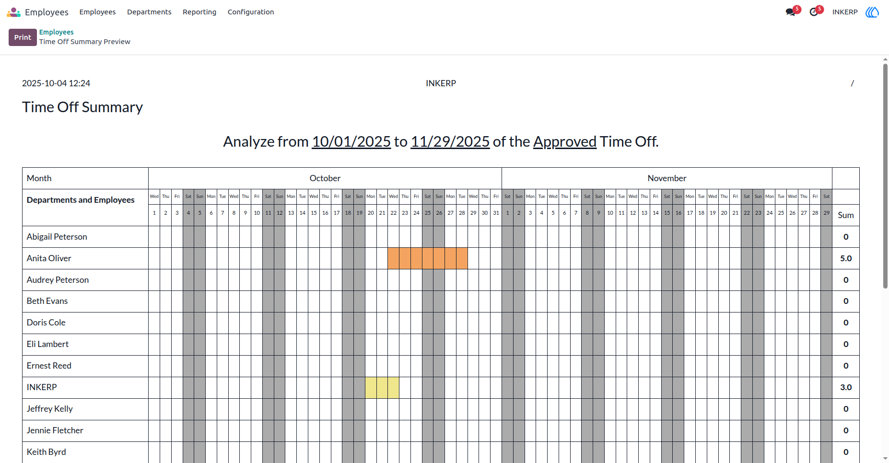Click the Sum column header
The image size is (889, 463).
846,215
